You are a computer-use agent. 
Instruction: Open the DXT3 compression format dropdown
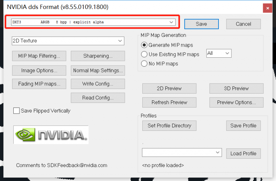[93, 22]
